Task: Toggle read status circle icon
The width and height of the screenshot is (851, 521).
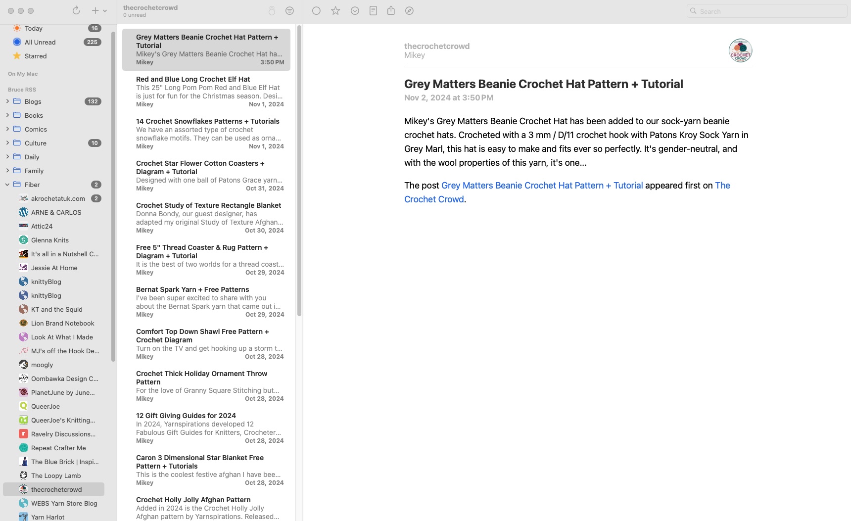Action: [317, 11]
